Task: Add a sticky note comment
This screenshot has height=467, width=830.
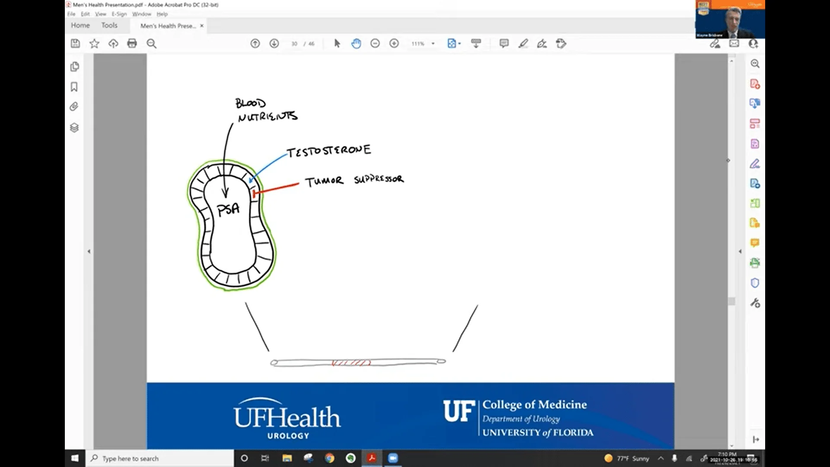Action: 504,43
